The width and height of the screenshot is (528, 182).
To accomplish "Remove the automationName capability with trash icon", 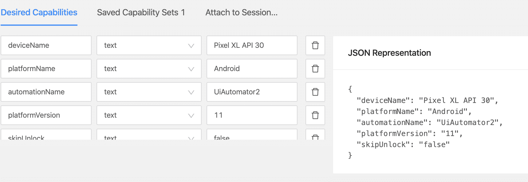I will tap(315, 92).
